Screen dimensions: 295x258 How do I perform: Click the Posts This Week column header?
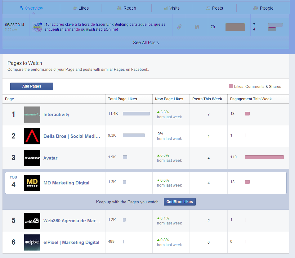coord(207,99)
